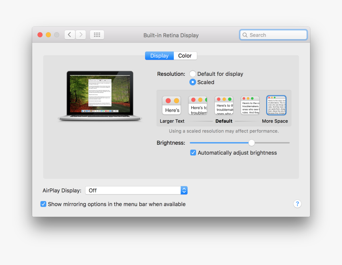The image size is (342, 265).
Task: Uncheck Show mirroring options in menu bar
Action: (x=43, y=204)
